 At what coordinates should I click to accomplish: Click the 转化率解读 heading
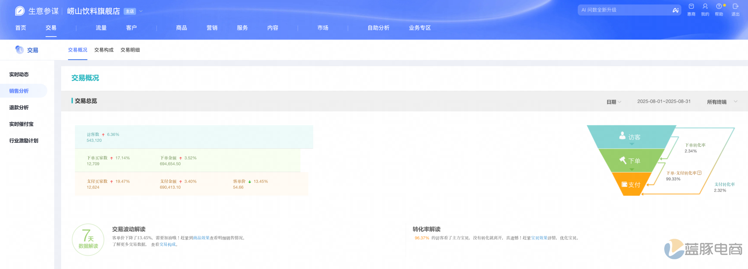click(427, 229)
